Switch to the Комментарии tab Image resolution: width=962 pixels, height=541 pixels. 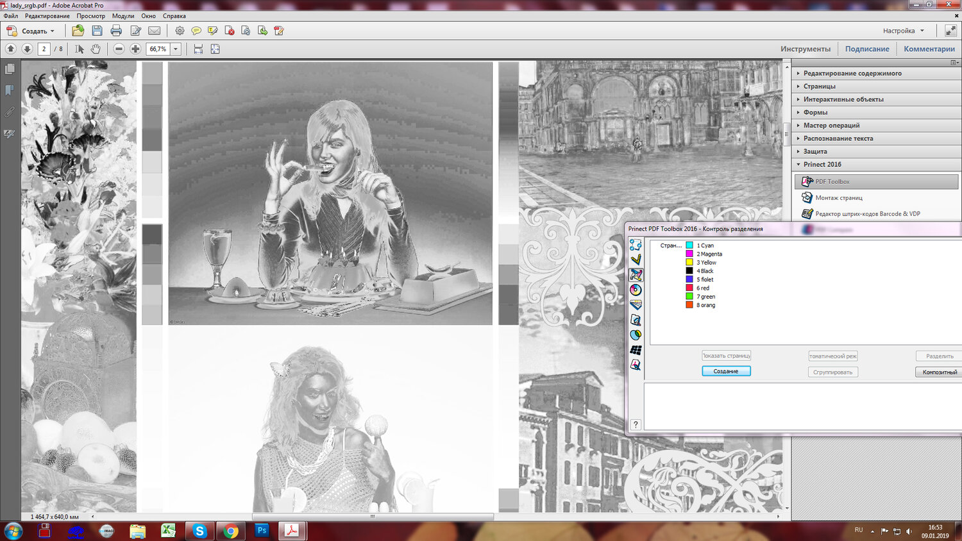click(929, 49)
